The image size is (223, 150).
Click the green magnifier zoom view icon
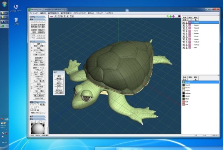coord(168,16)
